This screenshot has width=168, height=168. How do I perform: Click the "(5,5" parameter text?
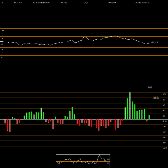86,3
